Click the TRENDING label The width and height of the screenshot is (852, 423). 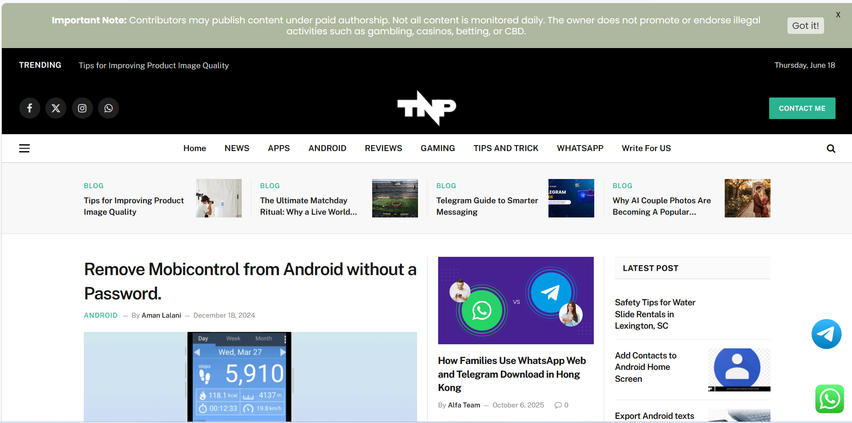point(40,65)
